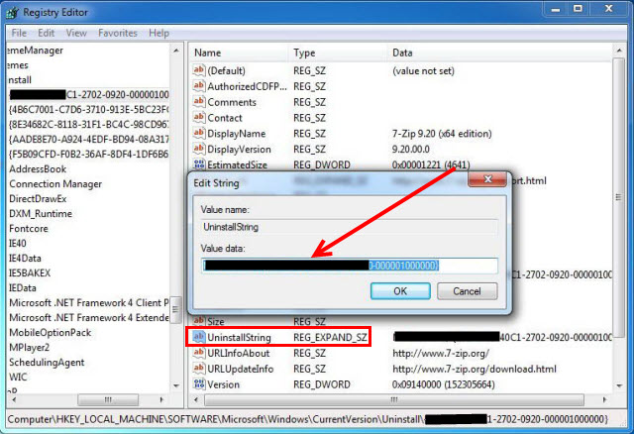
Task: Sort values by the Name column header
Action: click(x=238, y=52)
